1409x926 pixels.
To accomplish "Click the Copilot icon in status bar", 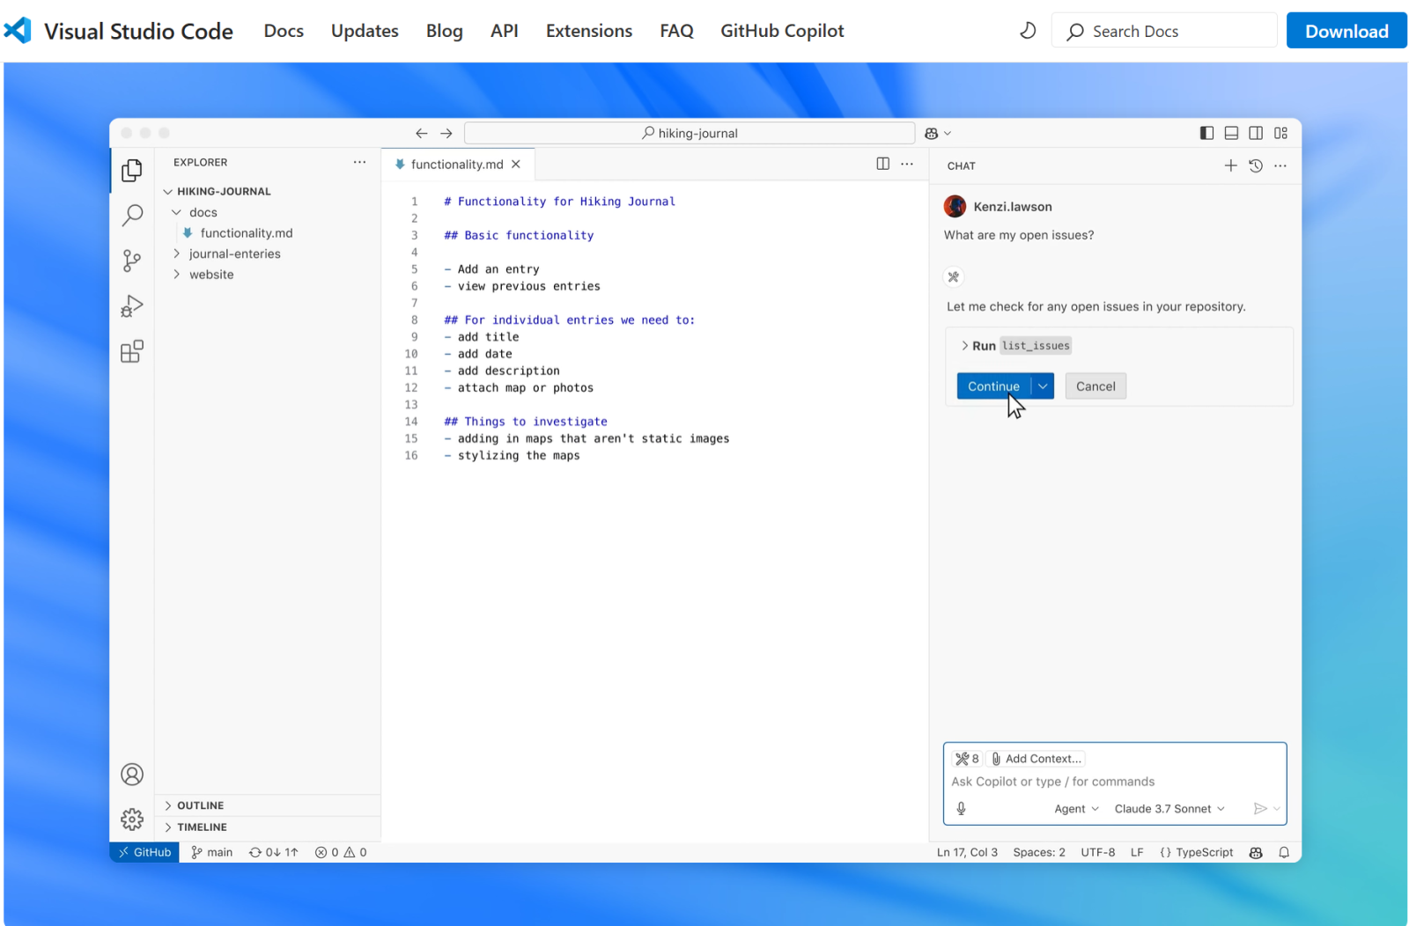I will point(1255,852).
